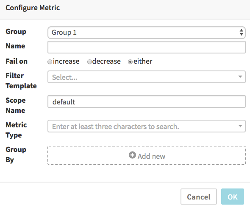The height and width of the screenshot is (208, 250).
Task: Open the Metric Type search box
Action: click(146, 126)
